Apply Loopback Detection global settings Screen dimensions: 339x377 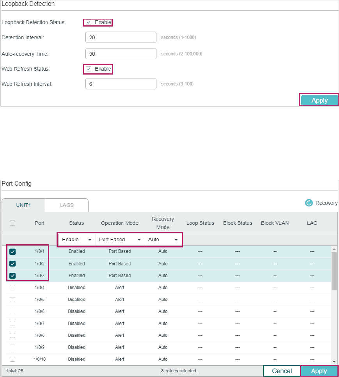319,100
